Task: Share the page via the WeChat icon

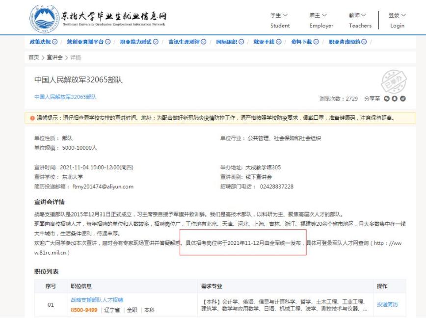Action: tap(386, 99)
